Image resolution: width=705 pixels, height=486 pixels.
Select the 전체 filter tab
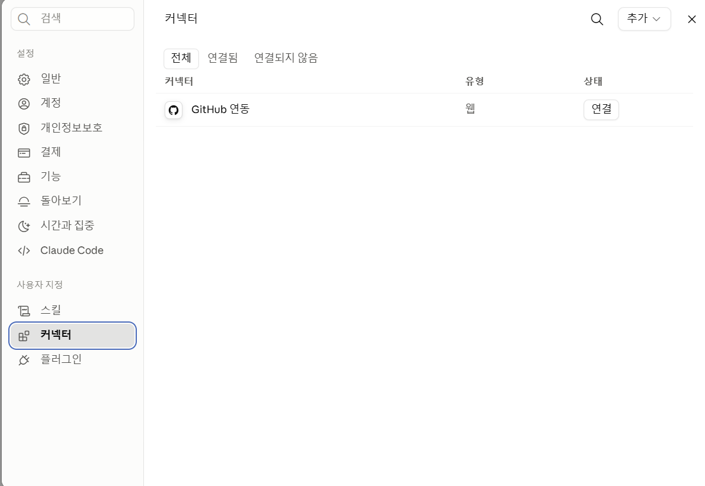point(181,59)
